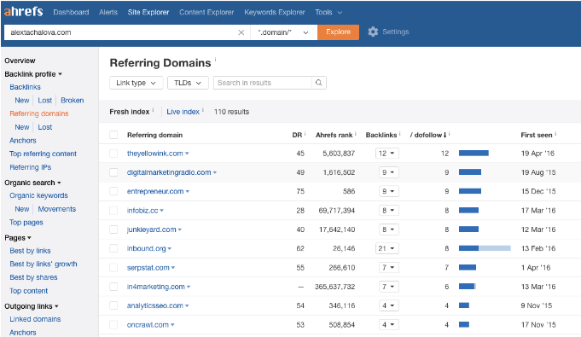Open the Settings gear icon
Image resolution: width=581 pixels, height=337 pixels.
tap(373, 32)
